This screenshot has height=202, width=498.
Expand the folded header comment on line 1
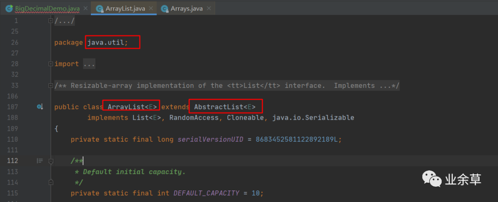(51, 21)
